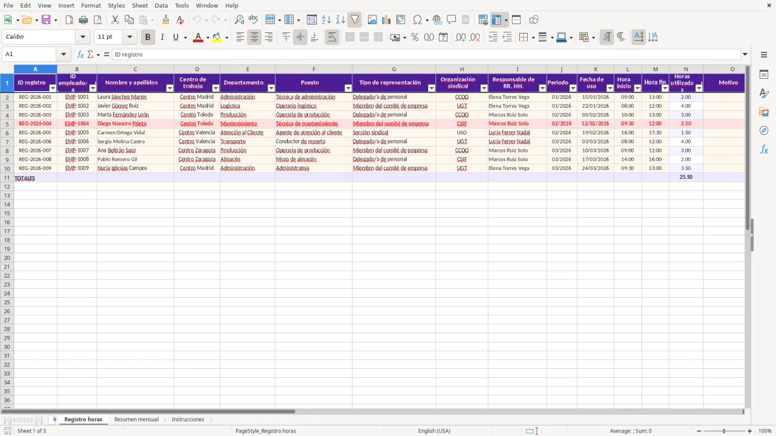Select column G header
This screenshot has width=776, height=436.
pyautogui.click(x=394, y=69)
